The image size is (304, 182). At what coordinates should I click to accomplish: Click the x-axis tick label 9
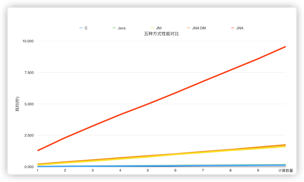[258, 170]
